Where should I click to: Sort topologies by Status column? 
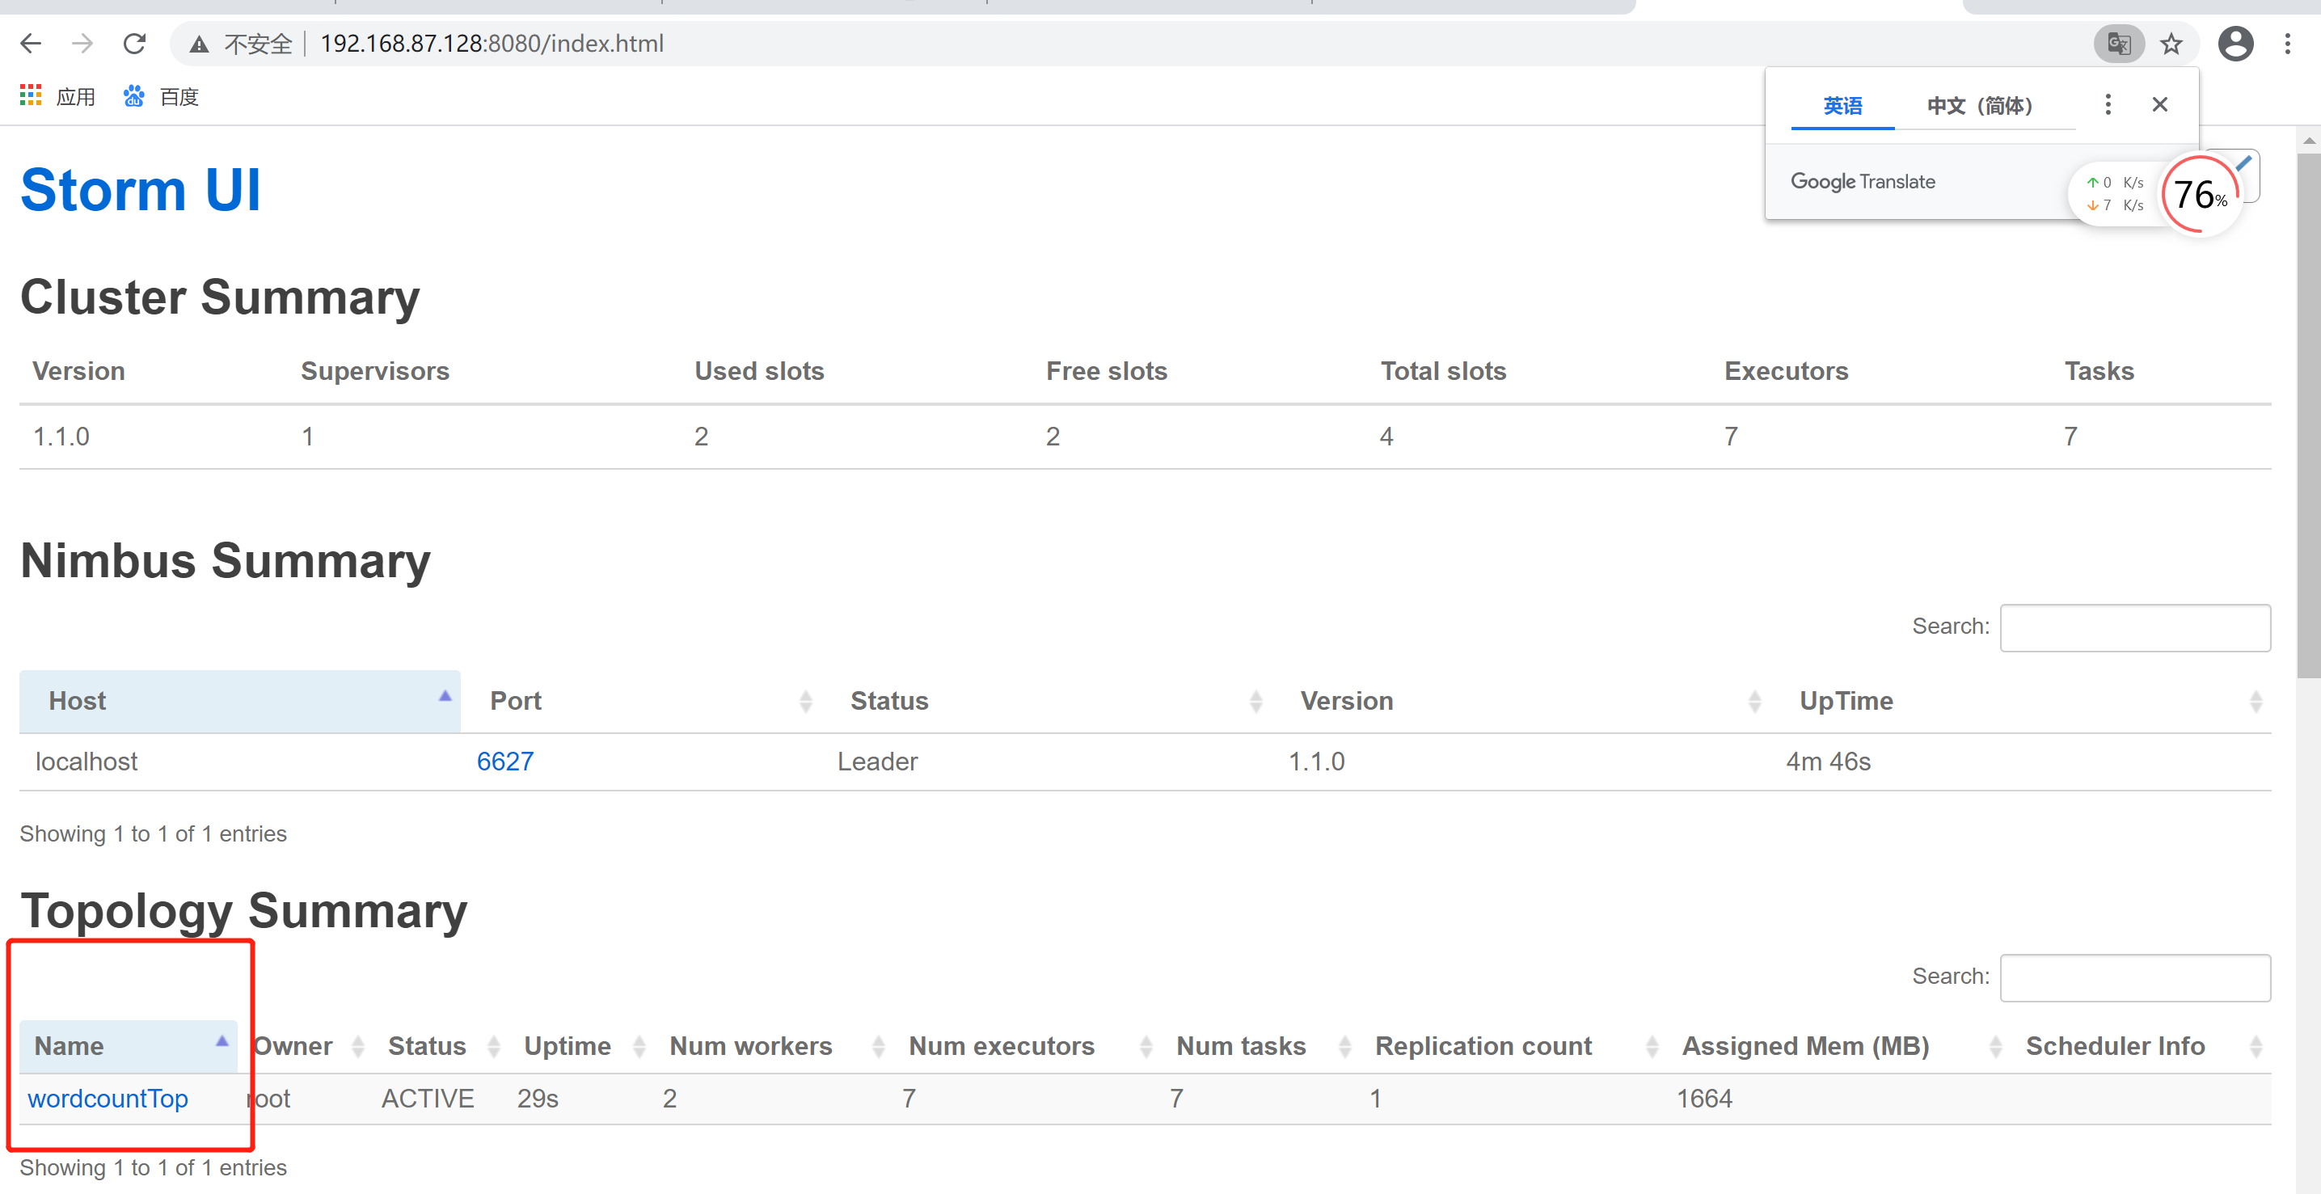pos(427,1046)
